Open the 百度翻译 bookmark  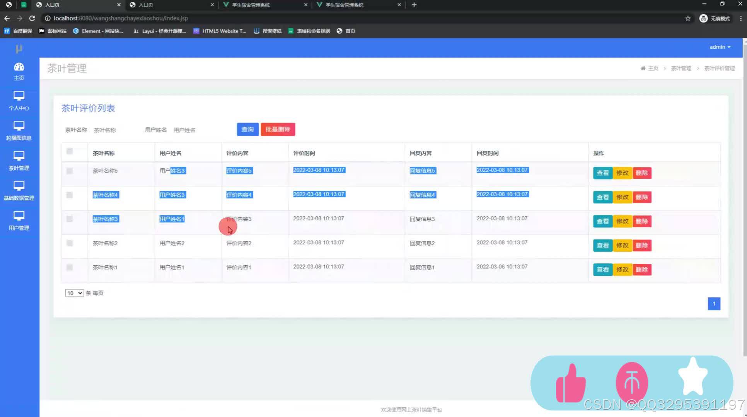pyautogui.click(x=18, y=31)
